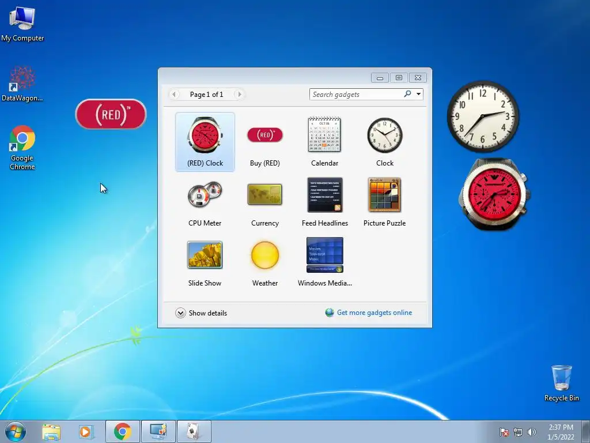Click the Show desktop button
This screenshot has height=443, width=590.
click(586, 431)
